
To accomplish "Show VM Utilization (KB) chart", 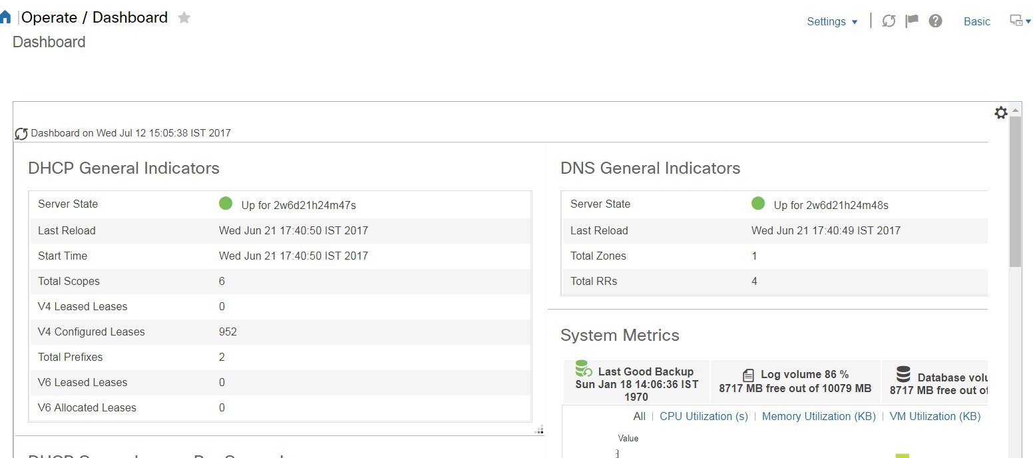I will point(934,416).
